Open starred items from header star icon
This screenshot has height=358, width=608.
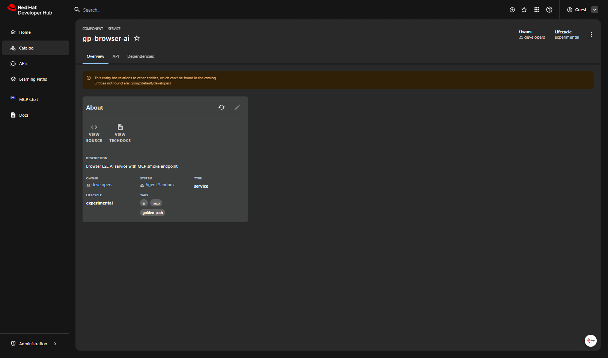click(524, 10)
